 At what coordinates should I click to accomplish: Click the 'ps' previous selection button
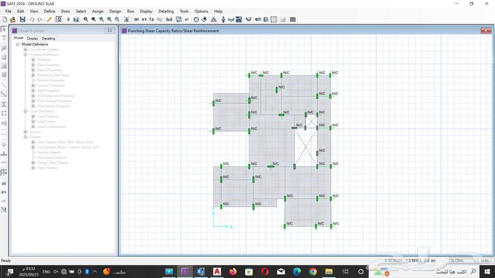(4, 192)
